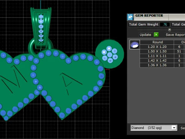Select the 1.20 X 1.20 gem row
Screen dimensions: 185x139
click(162, 47)
